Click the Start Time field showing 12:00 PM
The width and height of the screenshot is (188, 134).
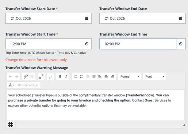(x=49, y=44)
